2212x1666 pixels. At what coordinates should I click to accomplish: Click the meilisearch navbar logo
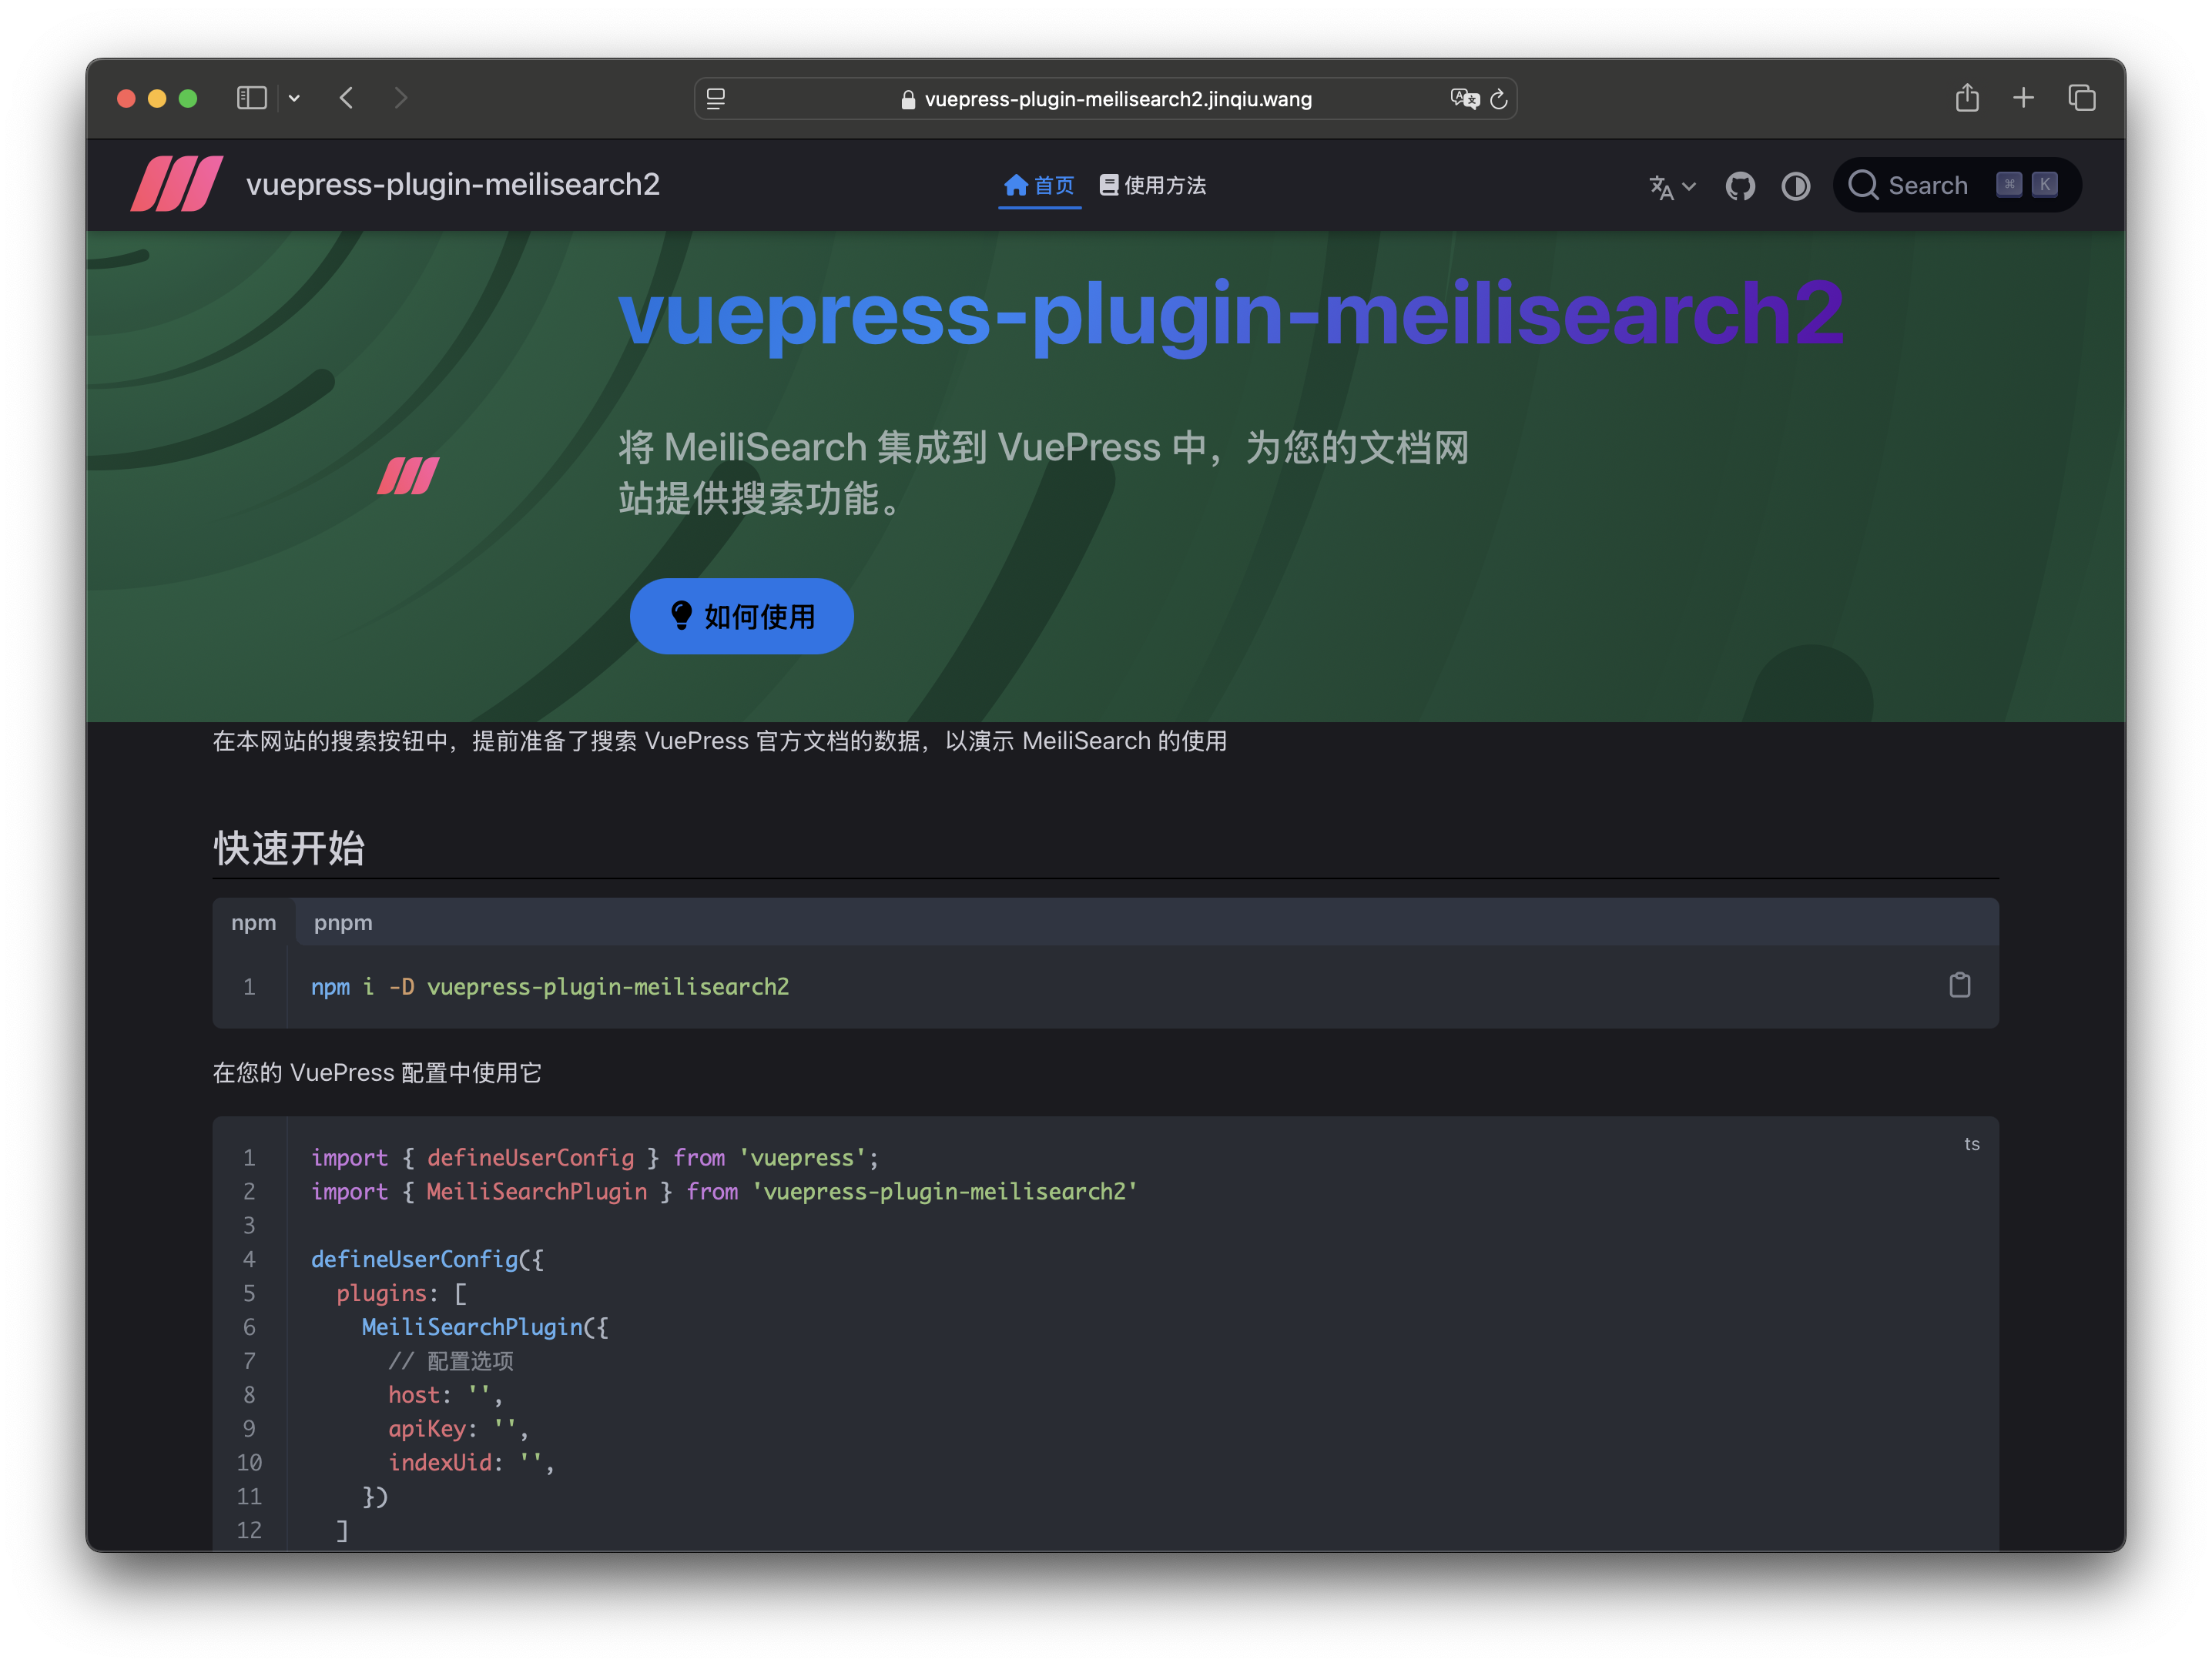(x=177, y=185)
